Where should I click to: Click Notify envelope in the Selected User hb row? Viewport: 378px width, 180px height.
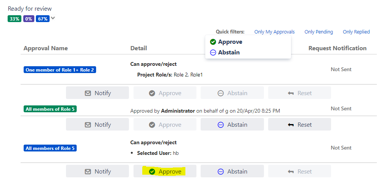[x=88, y=172]
